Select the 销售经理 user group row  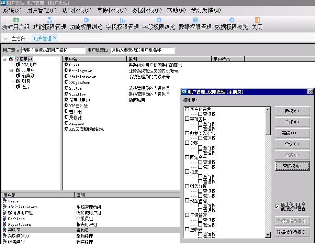click(x=90, y=242)
